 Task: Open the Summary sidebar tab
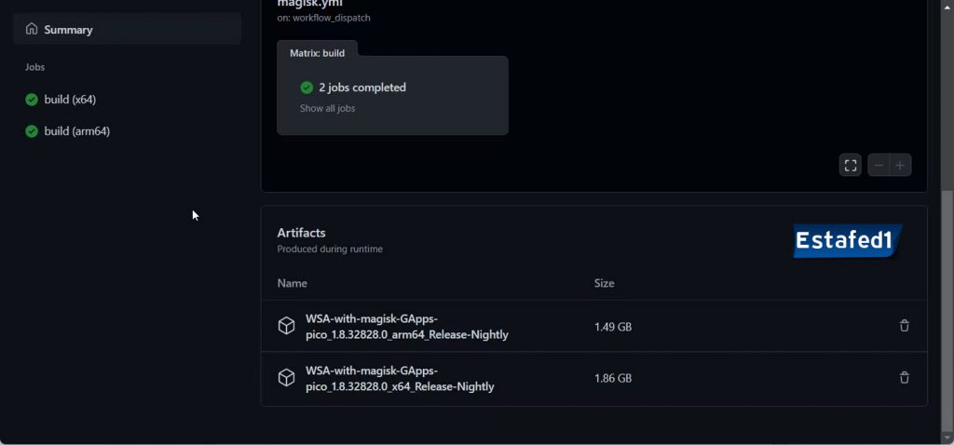(68, 30)
